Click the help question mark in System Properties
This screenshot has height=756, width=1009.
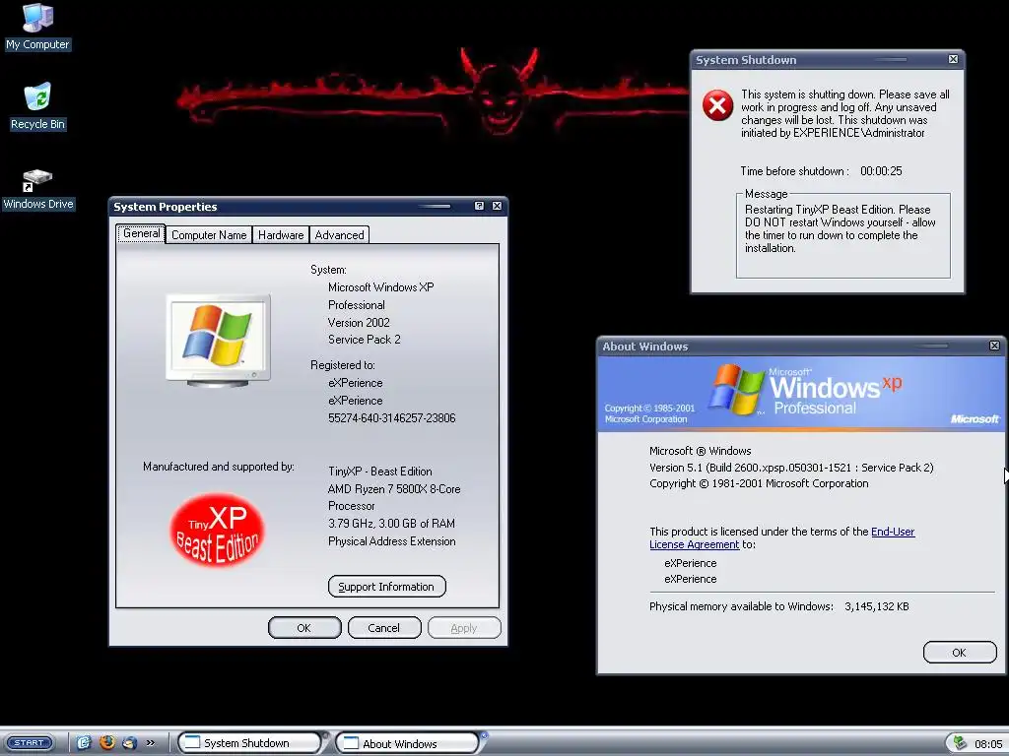[x=479, y=206]
